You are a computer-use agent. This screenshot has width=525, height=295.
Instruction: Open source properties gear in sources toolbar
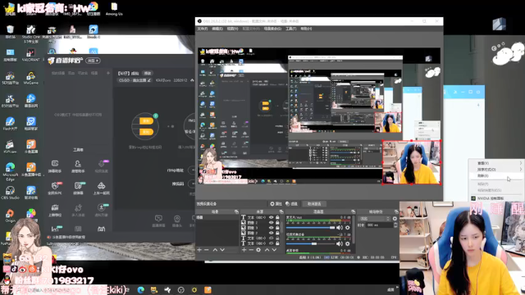pos(258,250)
